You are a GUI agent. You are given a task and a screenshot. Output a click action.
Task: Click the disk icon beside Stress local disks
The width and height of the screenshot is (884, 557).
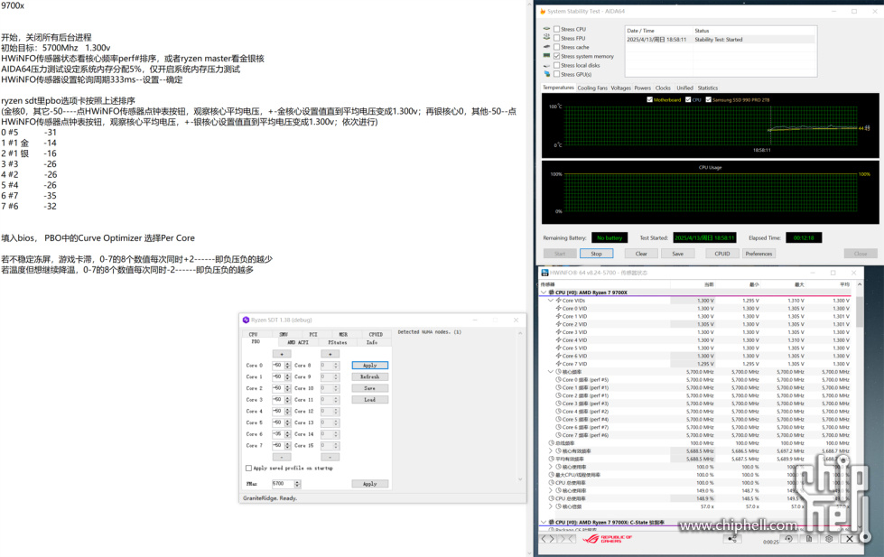coord(546,65)
